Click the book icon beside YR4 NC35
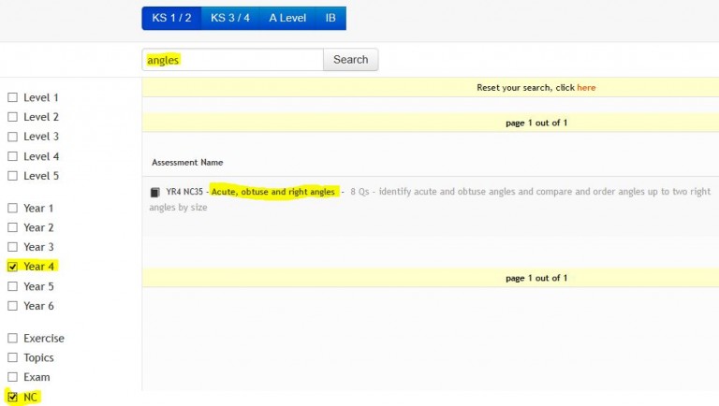Image resolution: width=719 pixels, height=406 pixels. 155,193
